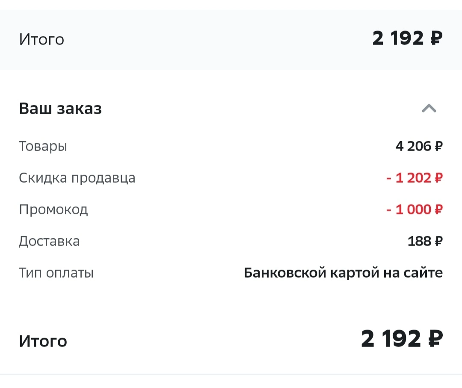Screen dimensions: 462x388
Task: Select the Тип оплаты label
Action: click(56, 273)
